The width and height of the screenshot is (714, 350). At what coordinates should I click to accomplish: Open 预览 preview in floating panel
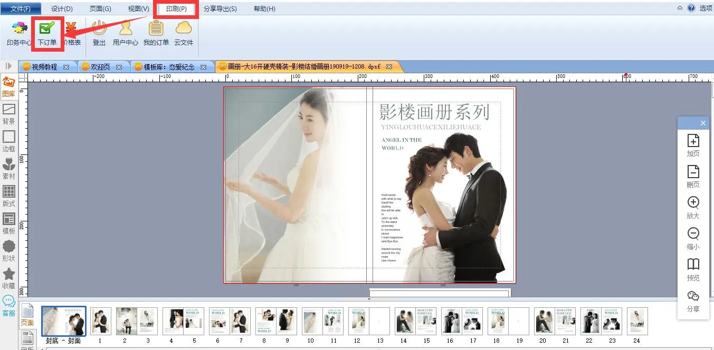tap(693, 270)
